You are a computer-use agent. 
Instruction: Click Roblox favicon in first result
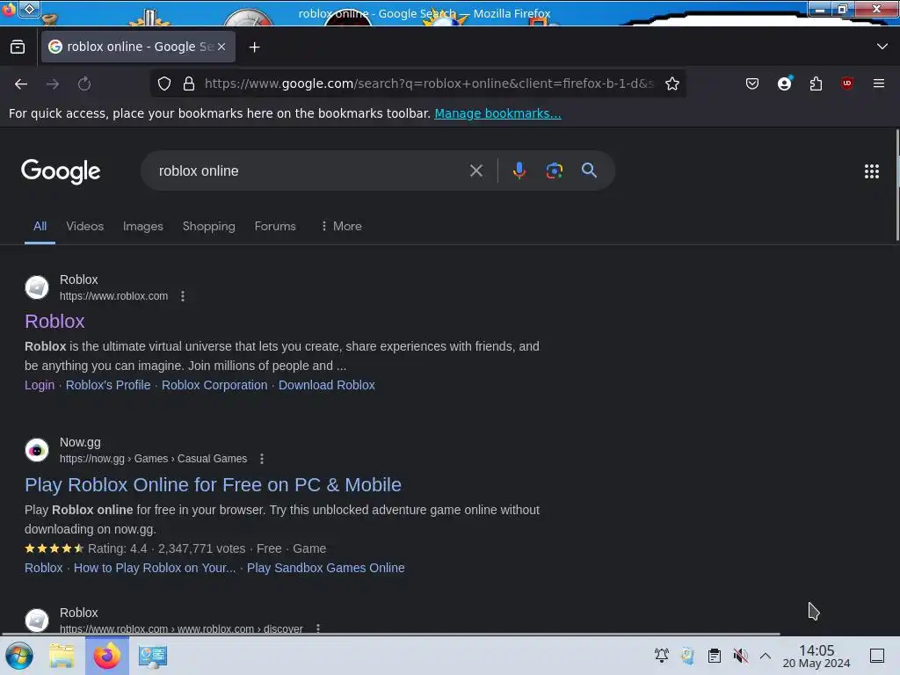tap(37, 287)
